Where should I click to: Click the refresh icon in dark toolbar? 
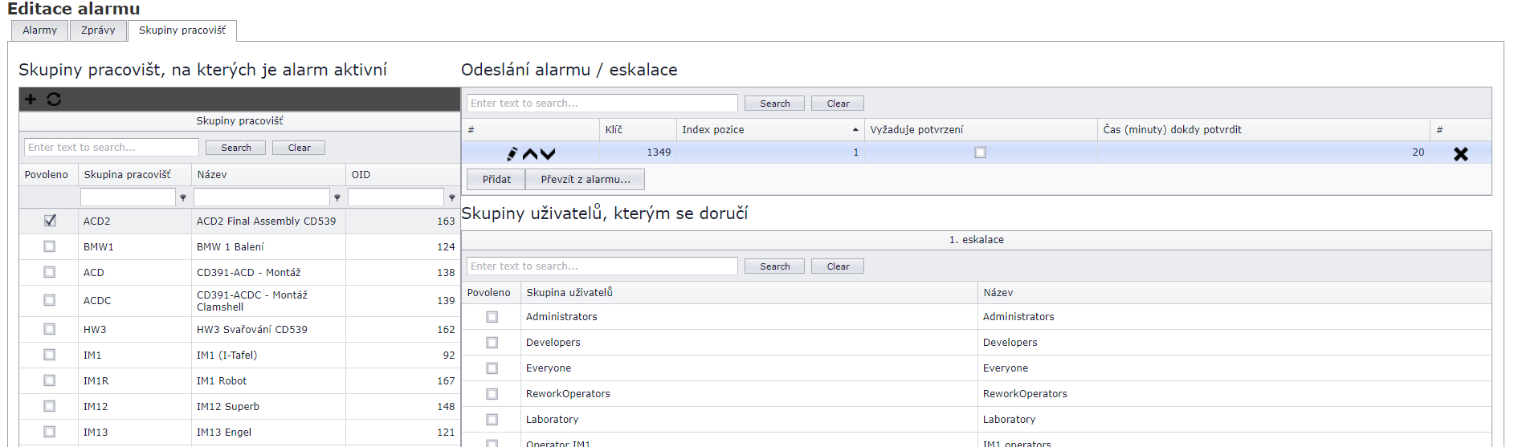(54, 100)
